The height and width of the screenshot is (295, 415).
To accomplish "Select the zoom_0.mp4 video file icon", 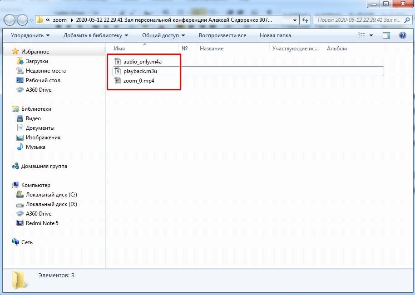I will [117, 81].
